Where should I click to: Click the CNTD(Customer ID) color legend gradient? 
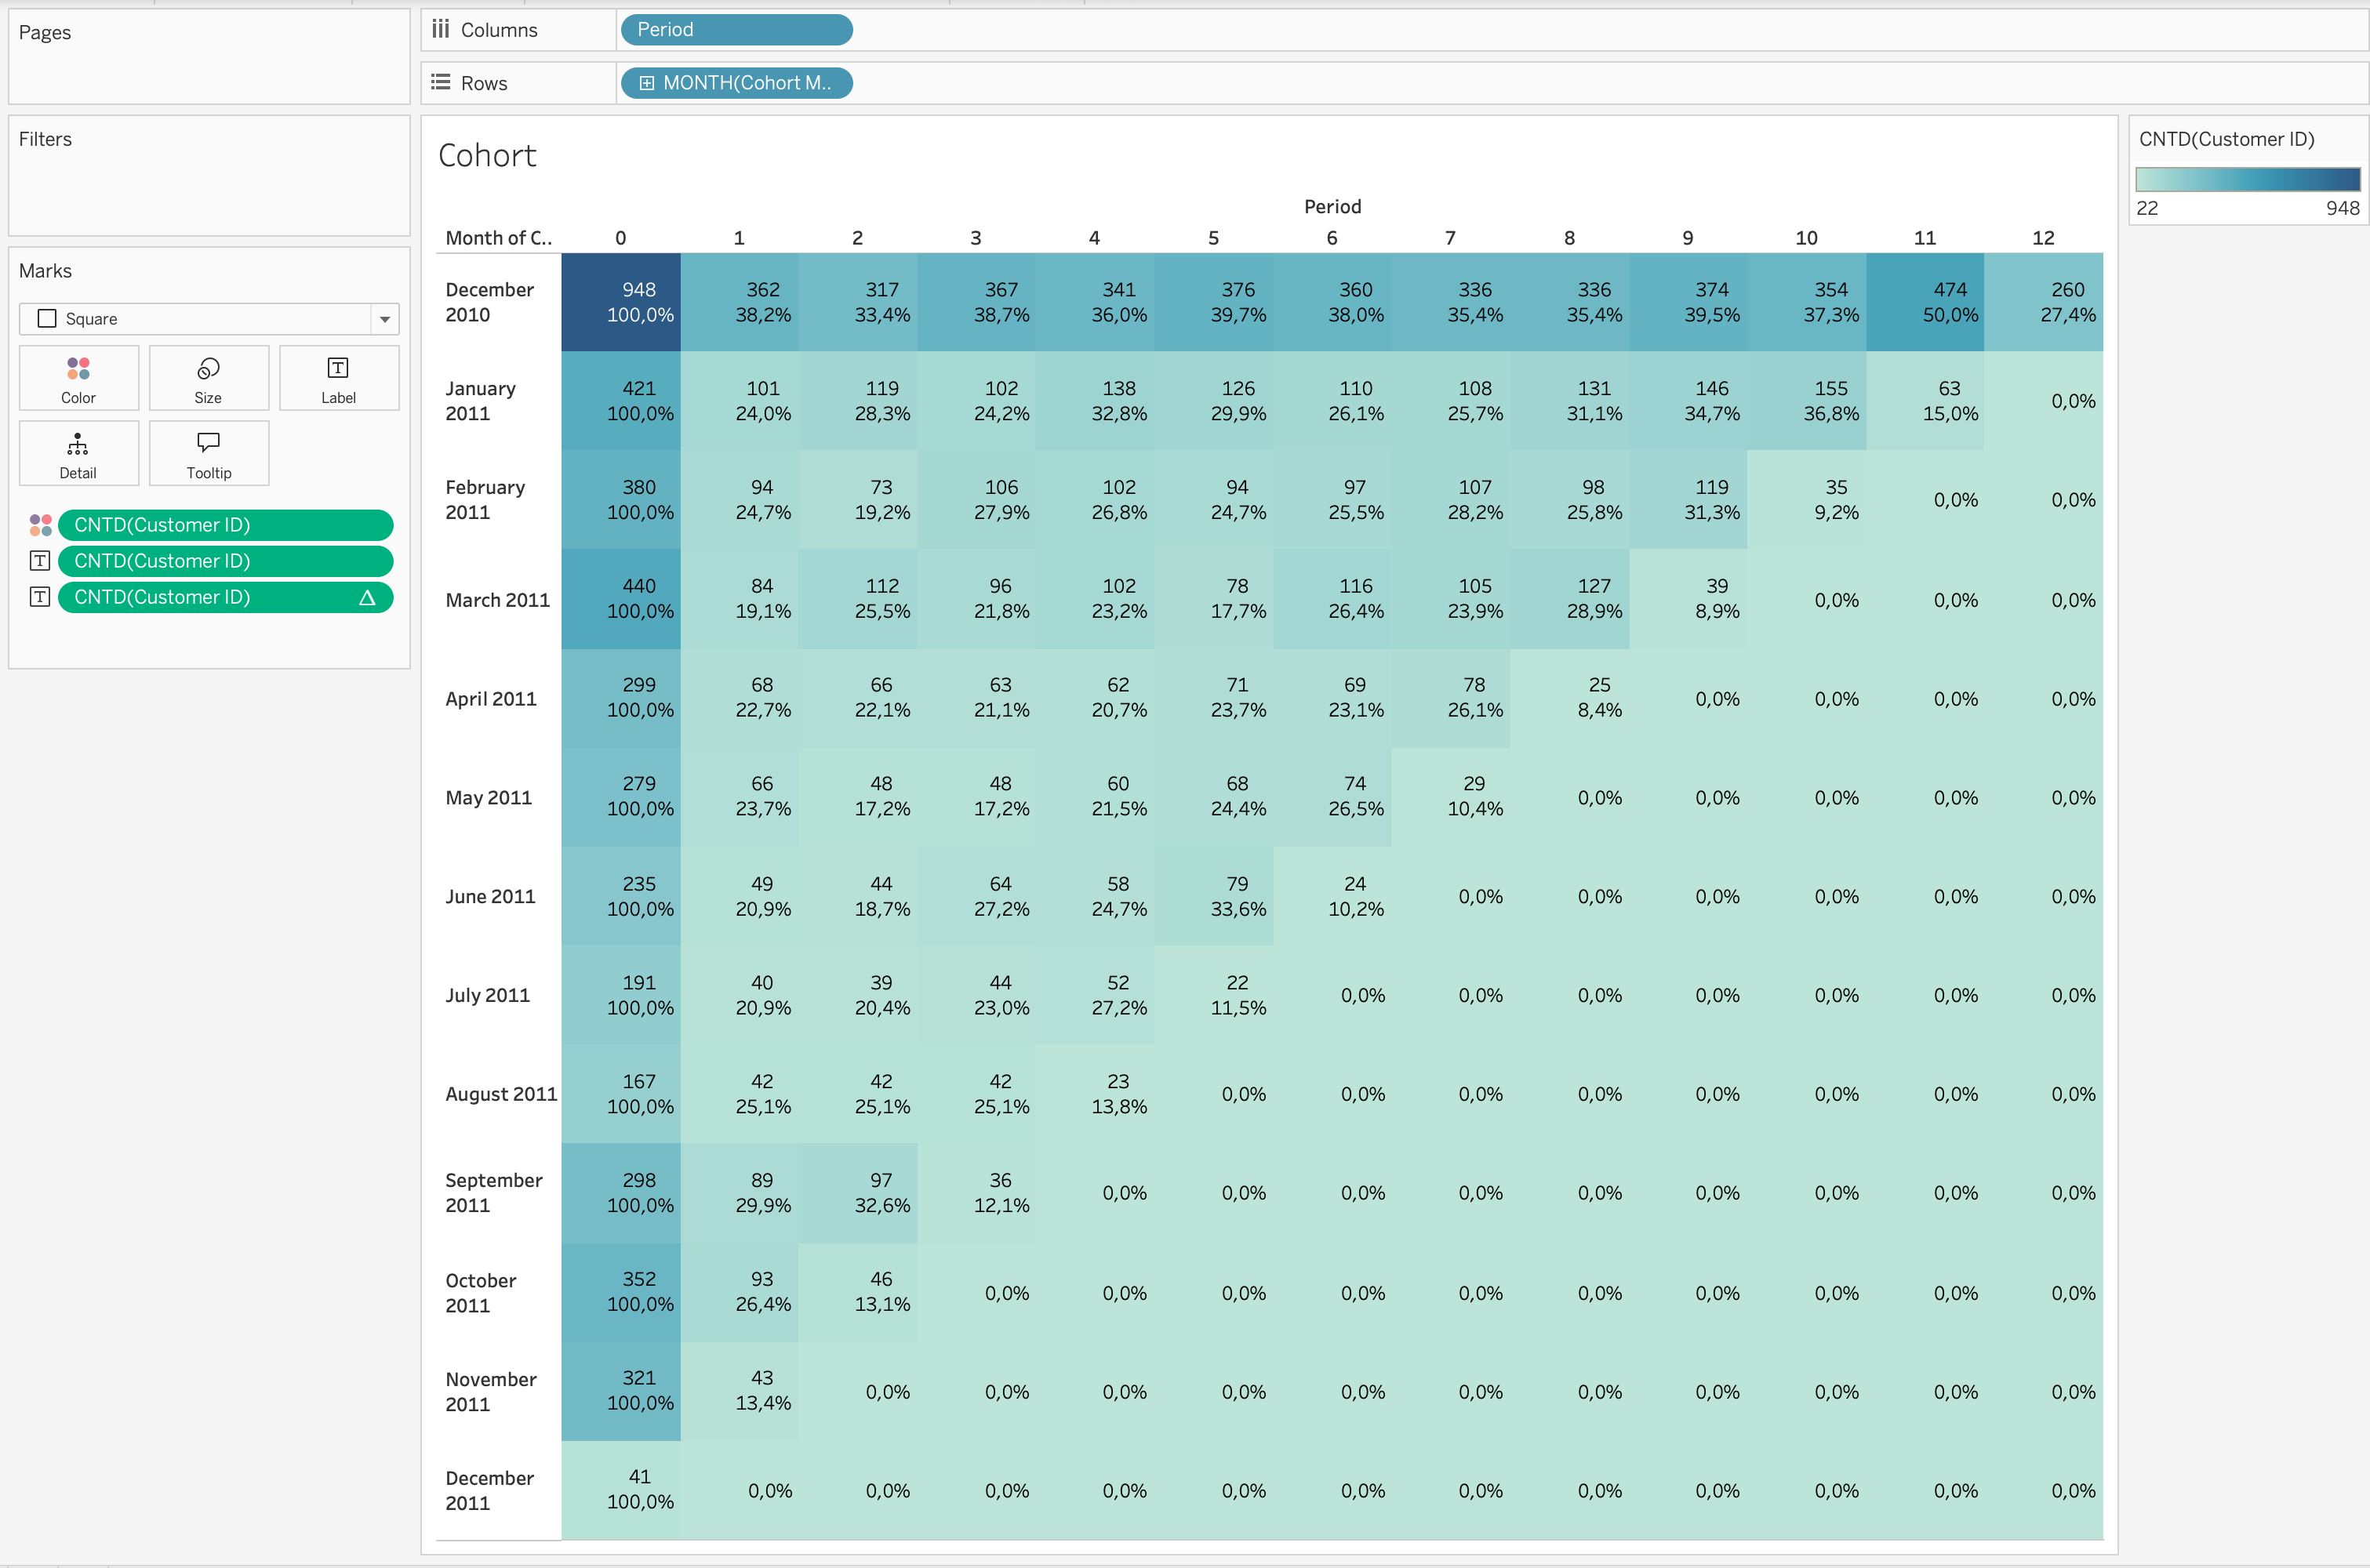click(2247, 180)
